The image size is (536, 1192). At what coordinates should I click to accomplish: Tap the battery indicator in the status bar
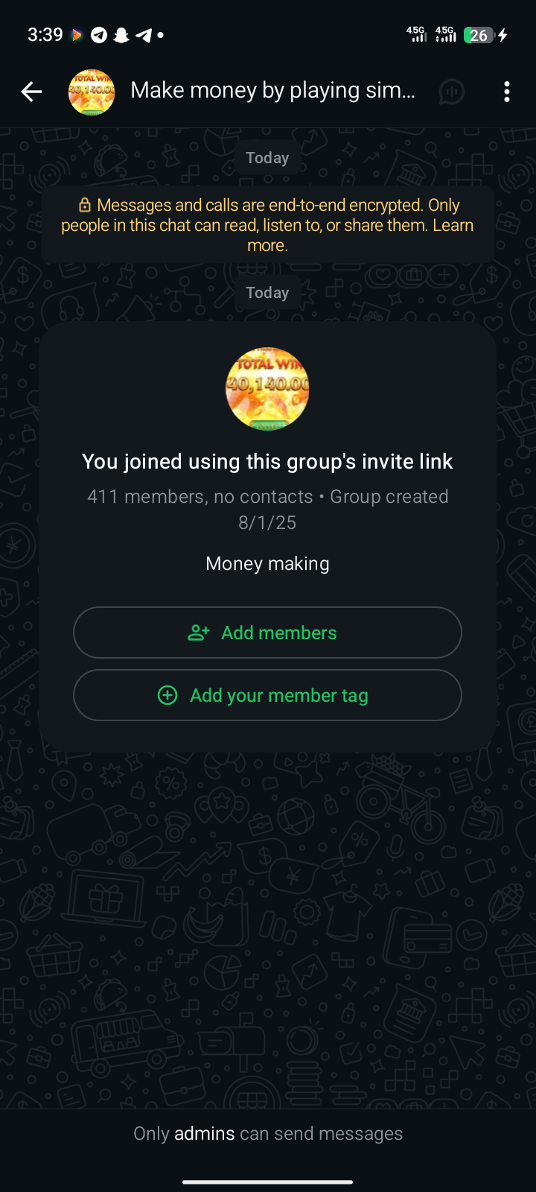(479, 35)
